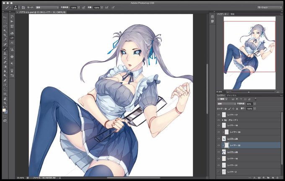Select the Dodge tool
This screenshot has height=181, width=285.
5,76
